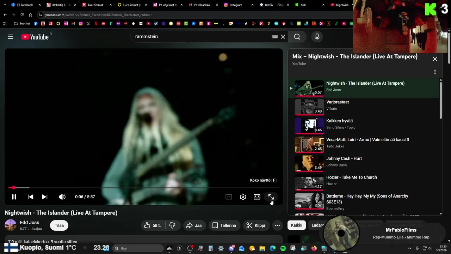Clear the search text with the X
Viewport: 451px width, 254px height.
click(283, 37)
